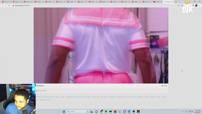The width and height of the screenshot is (202, 114).
Task: Open the dark monitor app on taskbar
Action: [110, 111]
